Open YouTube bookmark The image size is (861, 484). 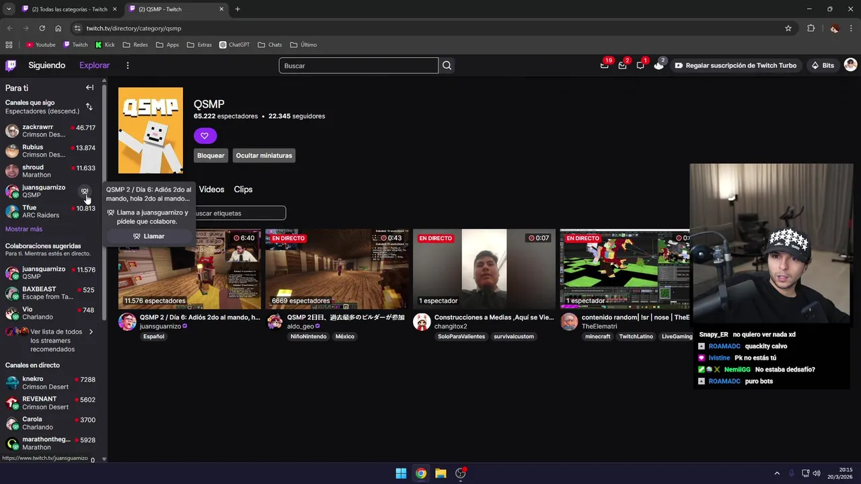[40, 45]
